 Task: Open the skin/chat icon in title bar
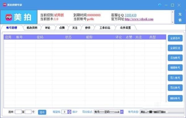(x=160, y=5)
